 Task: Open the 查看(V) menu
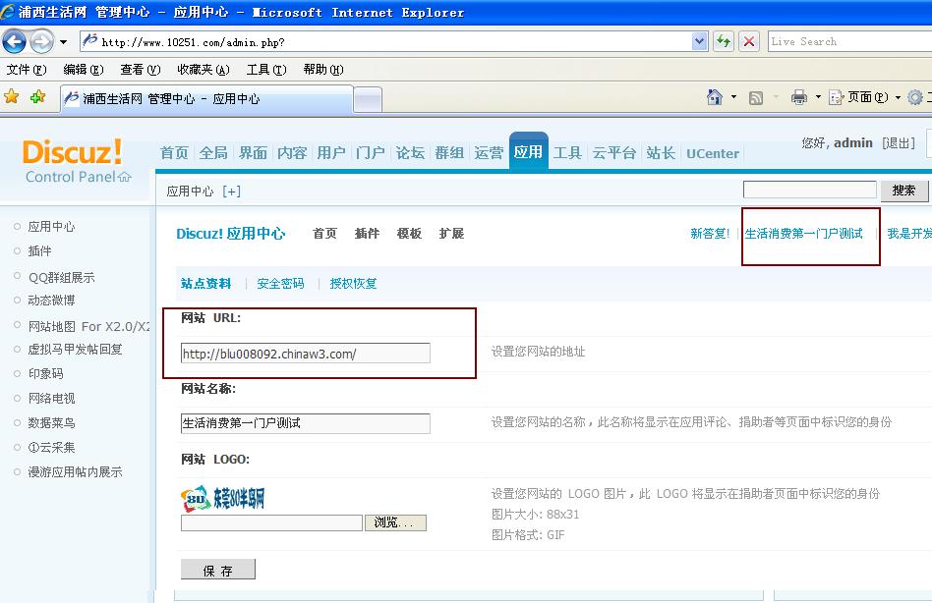(x=141, y=70)
